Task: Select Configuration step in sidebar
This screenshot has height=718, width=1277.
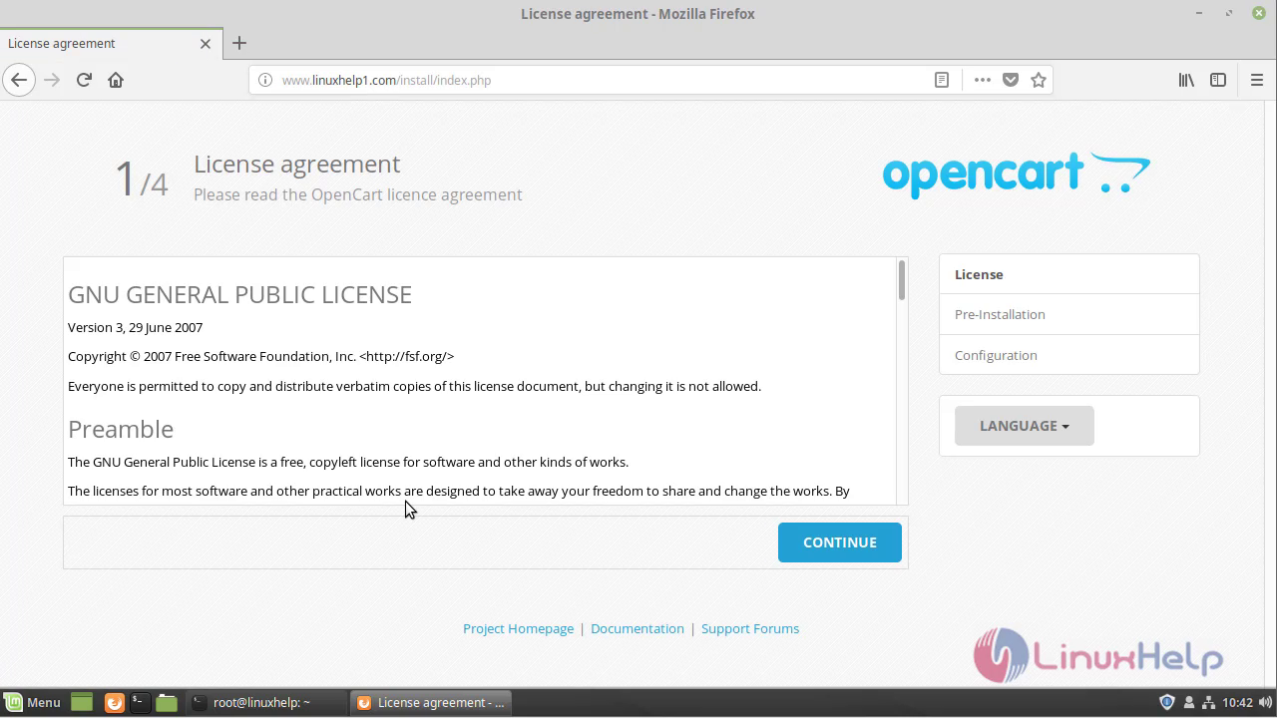Action: 1069,355
